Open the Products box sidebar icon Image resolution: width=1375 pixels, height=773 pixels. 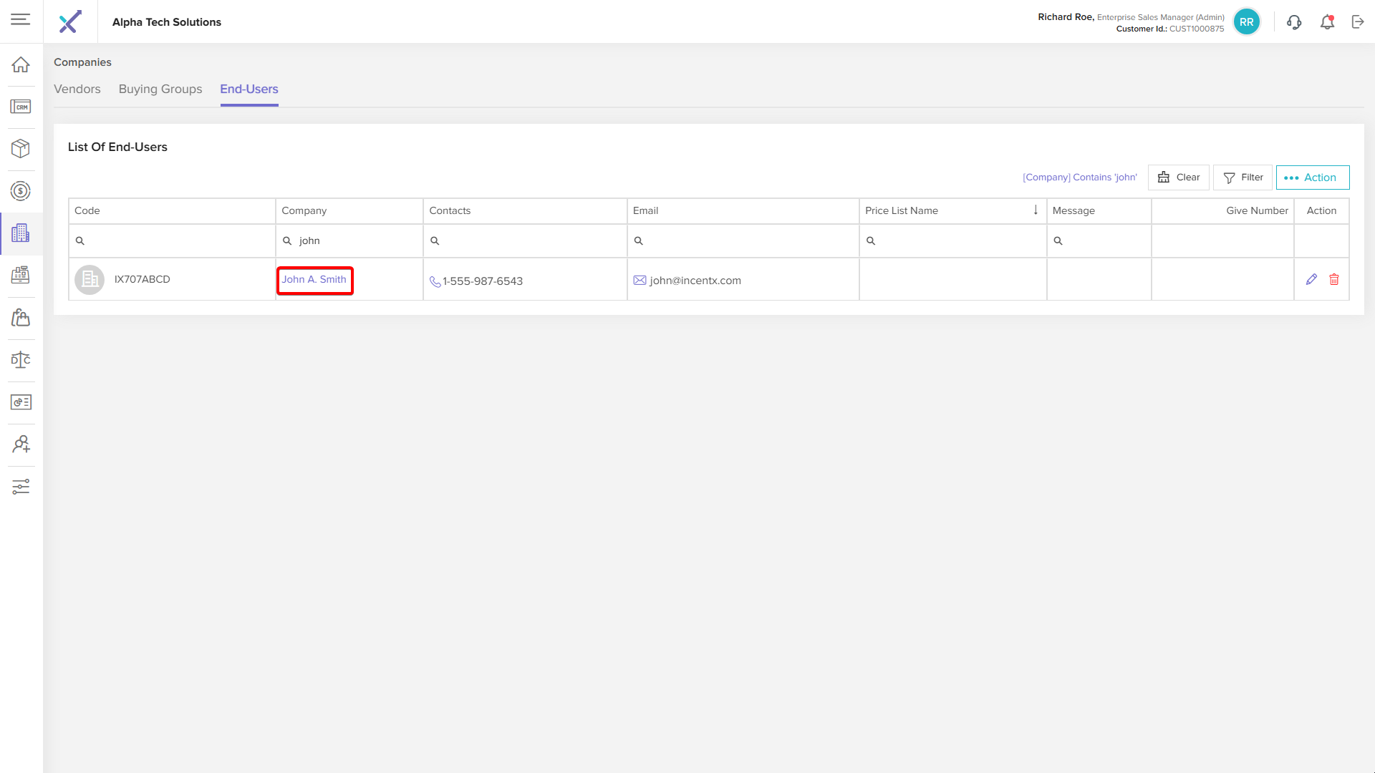tap(21, 149)
